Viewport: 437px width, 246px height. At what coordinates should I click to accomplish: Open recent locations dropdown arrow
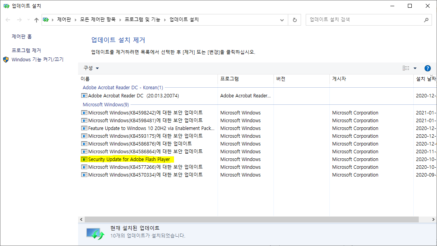click(x=28, y=20)
